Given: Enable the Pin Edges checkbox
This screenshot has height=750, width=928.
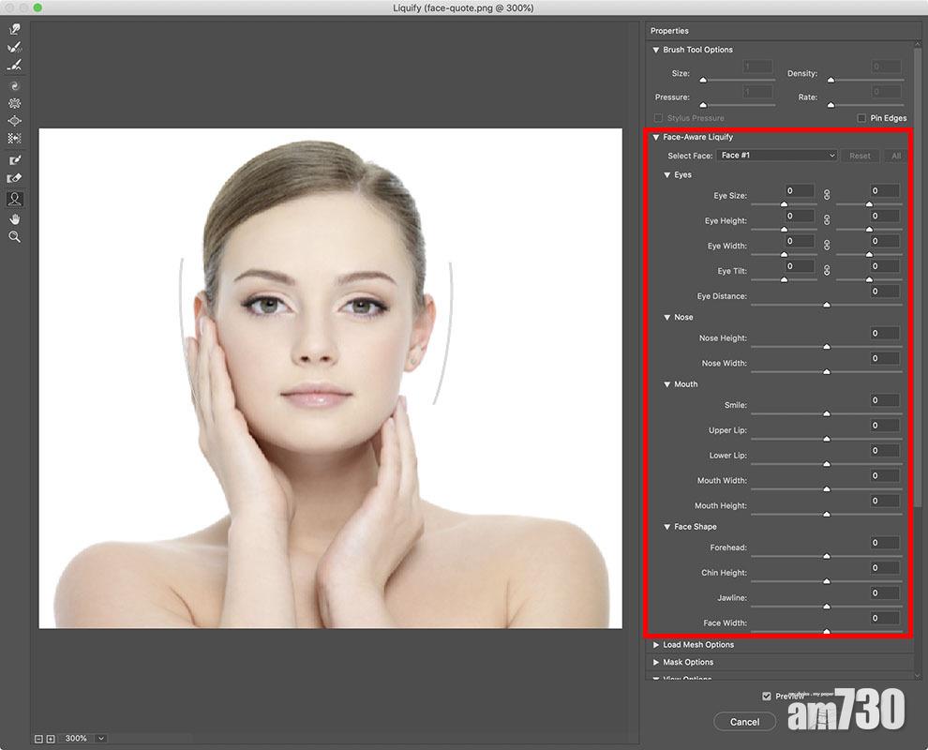Looking at the screenshot, I should pos(861,118).
